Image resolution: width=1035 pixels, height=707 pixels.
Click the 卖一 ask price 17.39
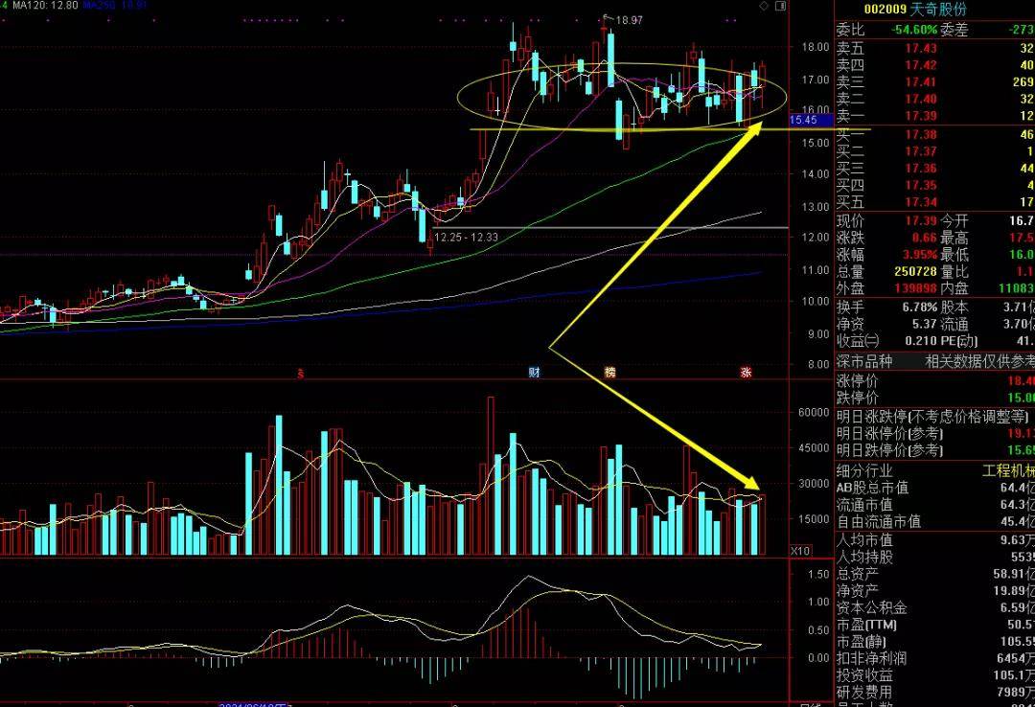tap(920, 116)
